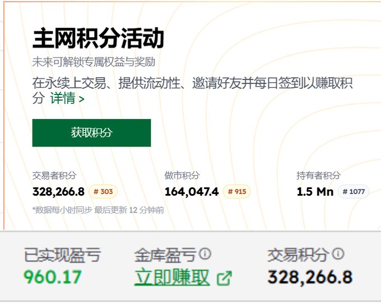Click the green 获取积分 button

click(x=91, y=133)
